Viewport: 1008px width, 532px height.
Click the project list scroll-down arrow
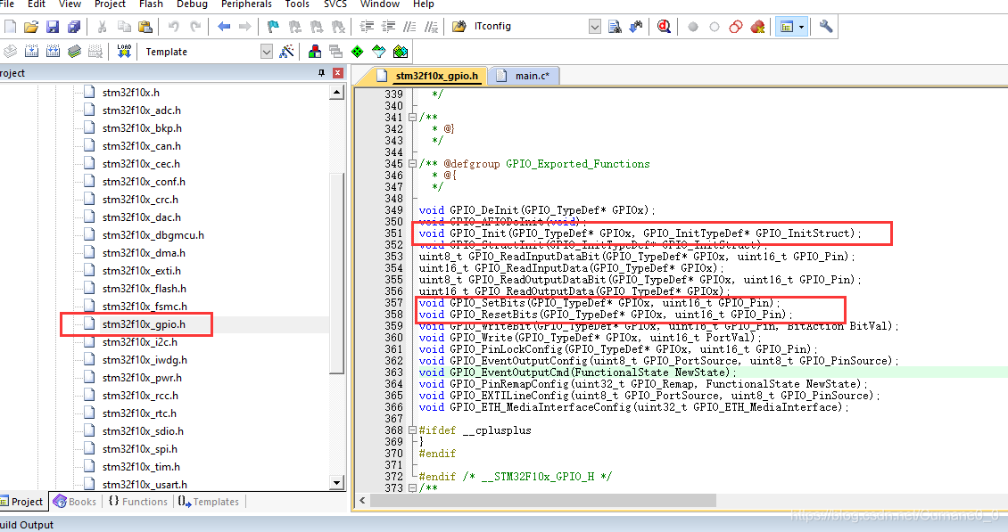[337, 482]
